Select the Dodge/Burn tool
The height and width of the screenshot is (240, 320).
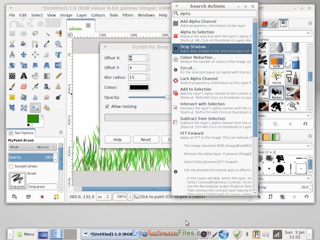(x=58, y=97)
